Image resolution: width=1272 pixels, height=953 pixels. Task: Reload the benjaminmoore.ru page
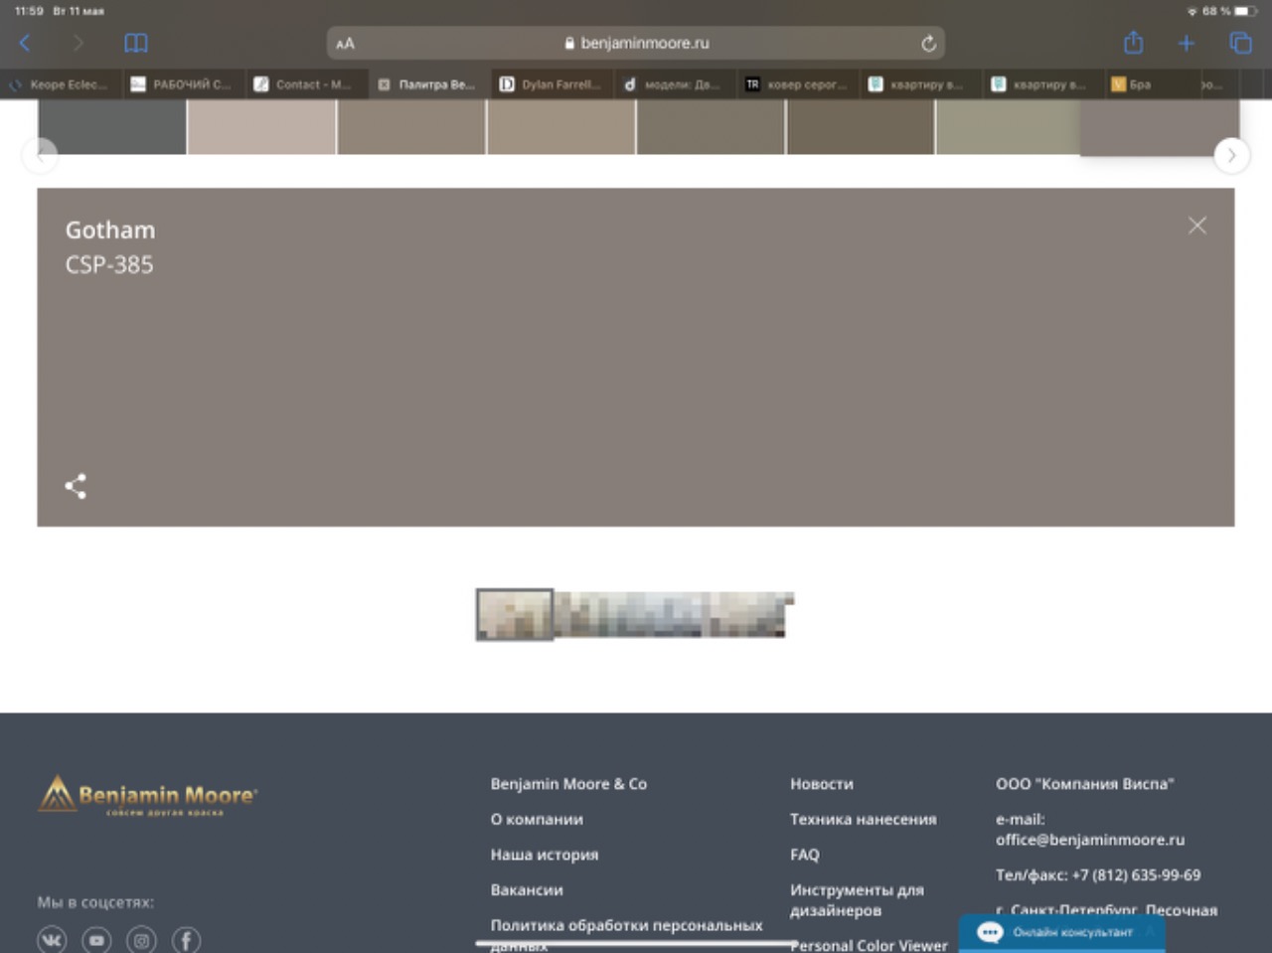[x=928, y=43]
